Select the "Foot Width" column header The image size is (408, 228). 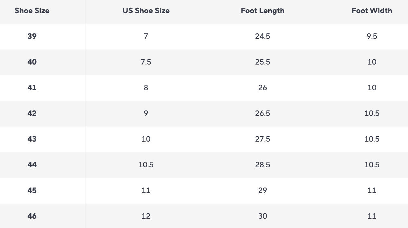tap(372, 11)
